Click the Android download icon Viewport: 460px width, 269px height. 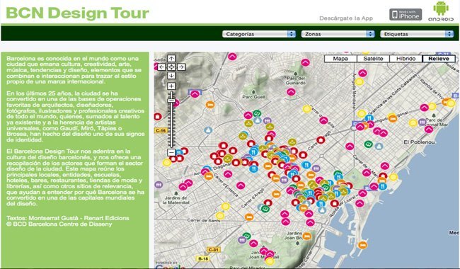point(441,11)
